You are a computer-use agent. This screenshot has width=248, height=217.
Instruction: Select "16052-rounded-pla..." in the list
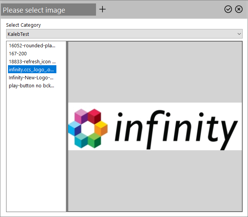32,45
